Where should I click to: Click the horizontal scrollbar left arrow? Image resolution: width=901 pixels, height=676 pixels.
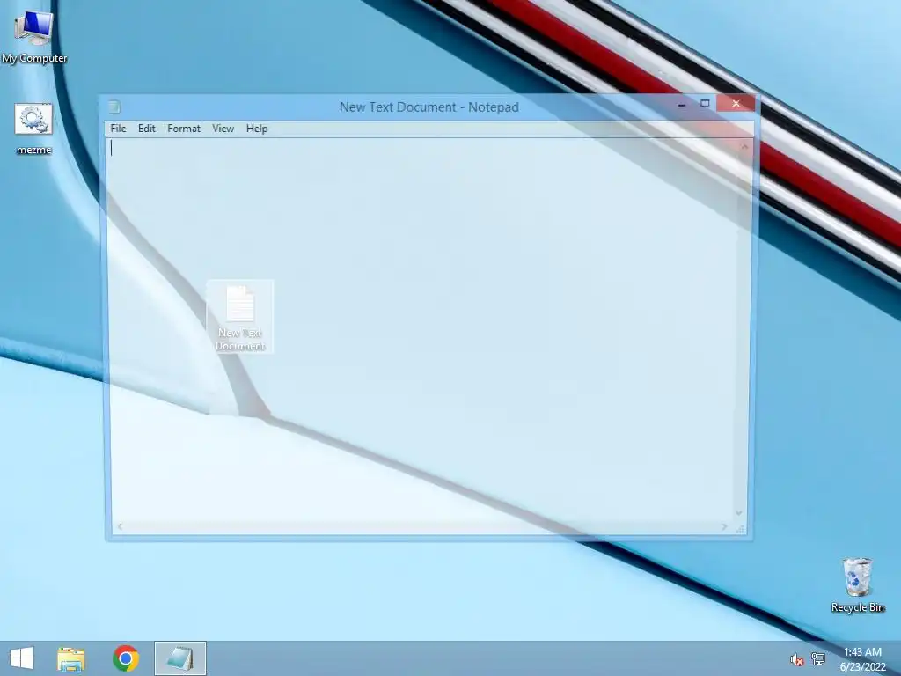coord(120,526)
